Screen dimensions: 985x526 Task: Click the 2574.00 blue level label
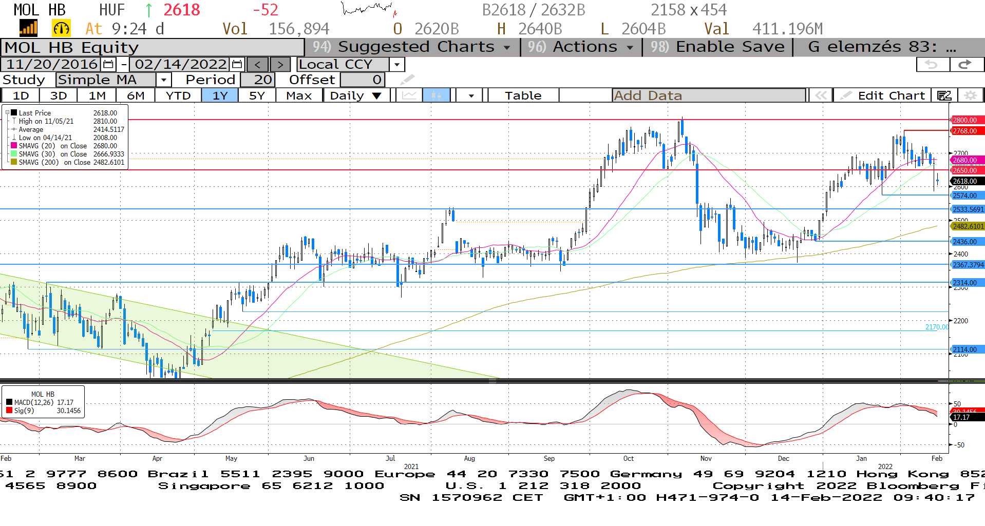[x=968, y=196]
